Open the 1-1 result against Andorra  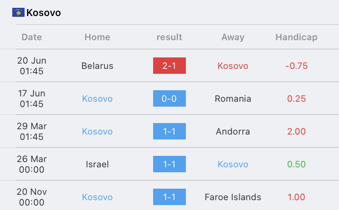[169, 131]
